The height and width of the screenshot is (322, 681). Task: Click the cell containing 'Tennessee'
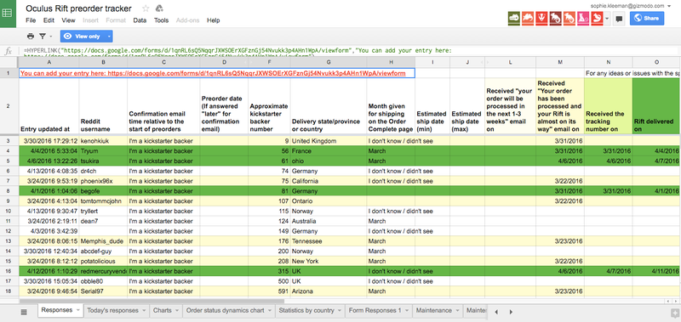(x=329, y=241)
